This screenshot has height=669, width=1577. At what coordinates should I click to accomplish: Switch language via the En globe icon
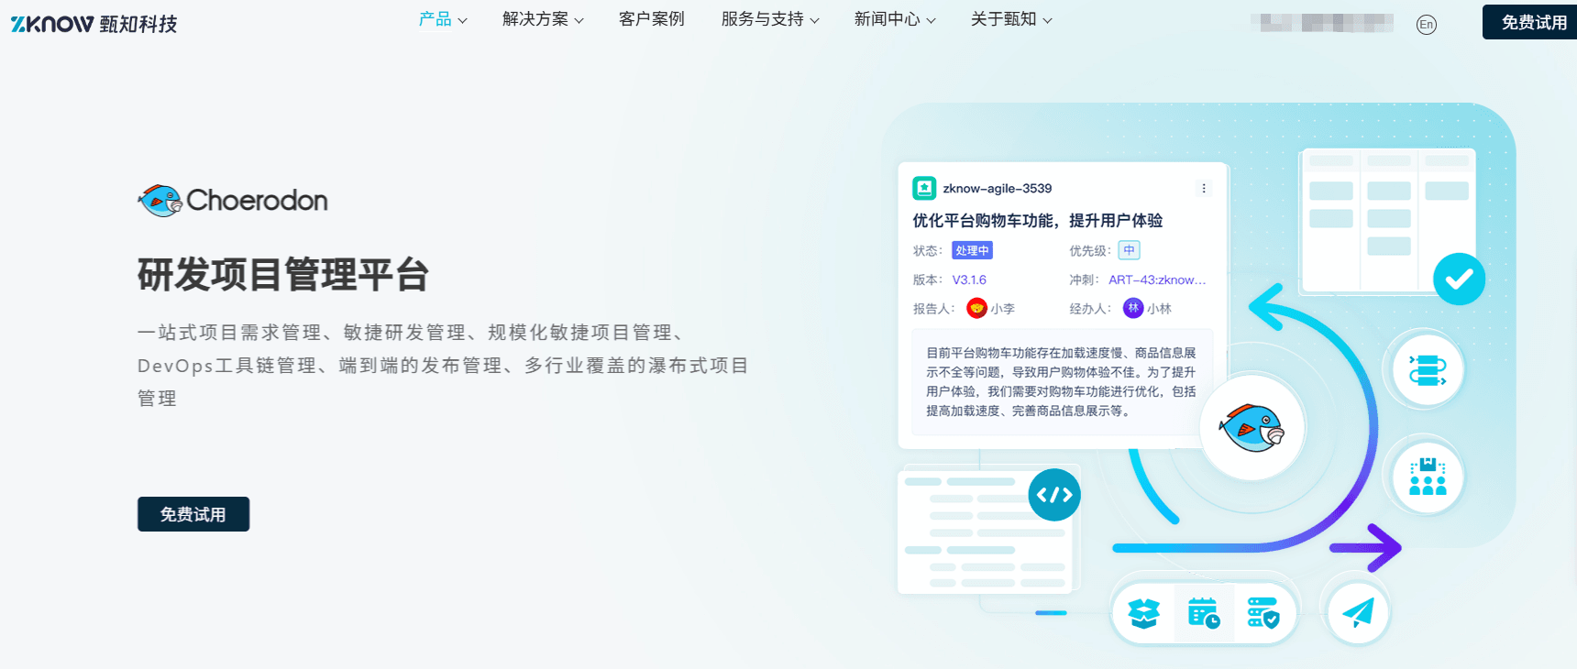point(1426,25)
